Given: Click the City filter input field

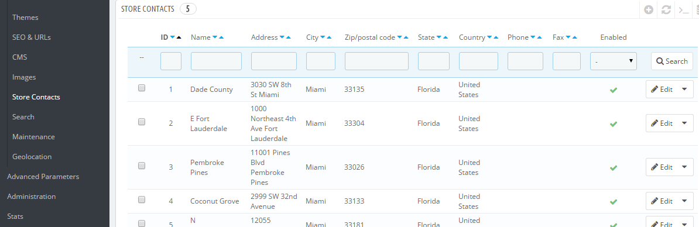Looking at the screenshot, I should tap(321, 61).
